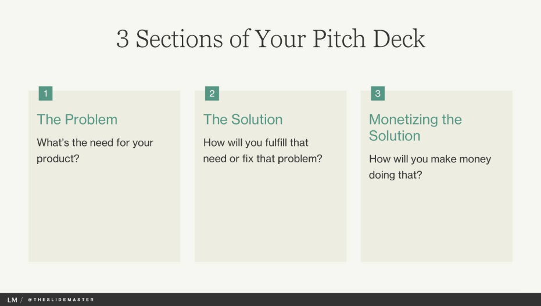Select the LM logo in footer
This screenshot has width=541, height=306.
(x=12, y=300)
